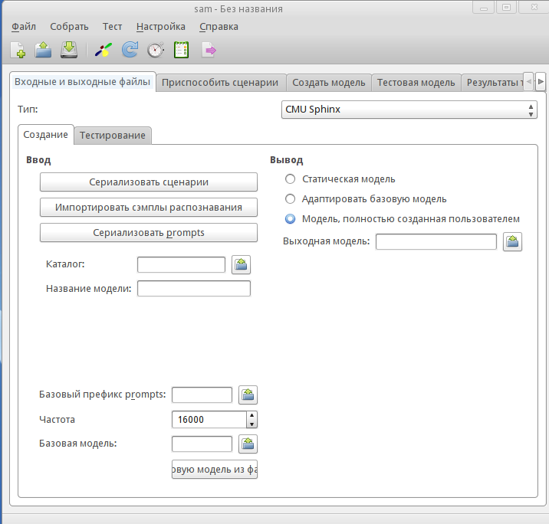Click the green notepad toolbar icon
The width and height of the screenshot is (549, 524).
tap(182, 51)
